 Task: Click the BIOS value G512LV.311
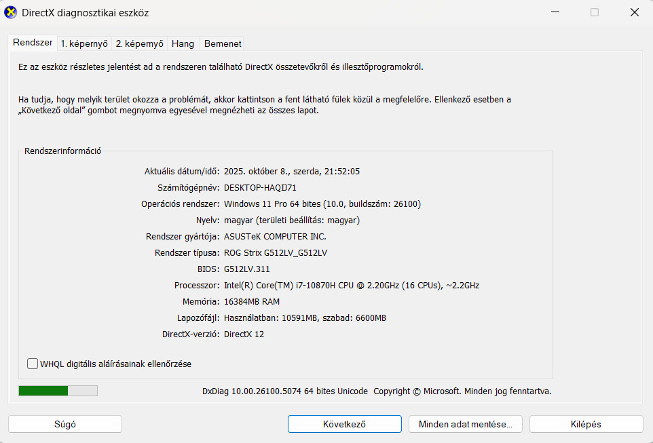coord(247,269)
